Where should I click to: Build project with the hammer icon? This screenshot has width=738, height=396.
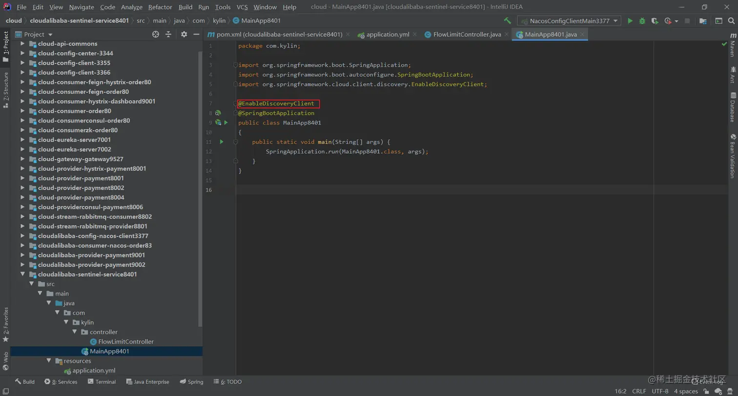[x=508, y=21]
